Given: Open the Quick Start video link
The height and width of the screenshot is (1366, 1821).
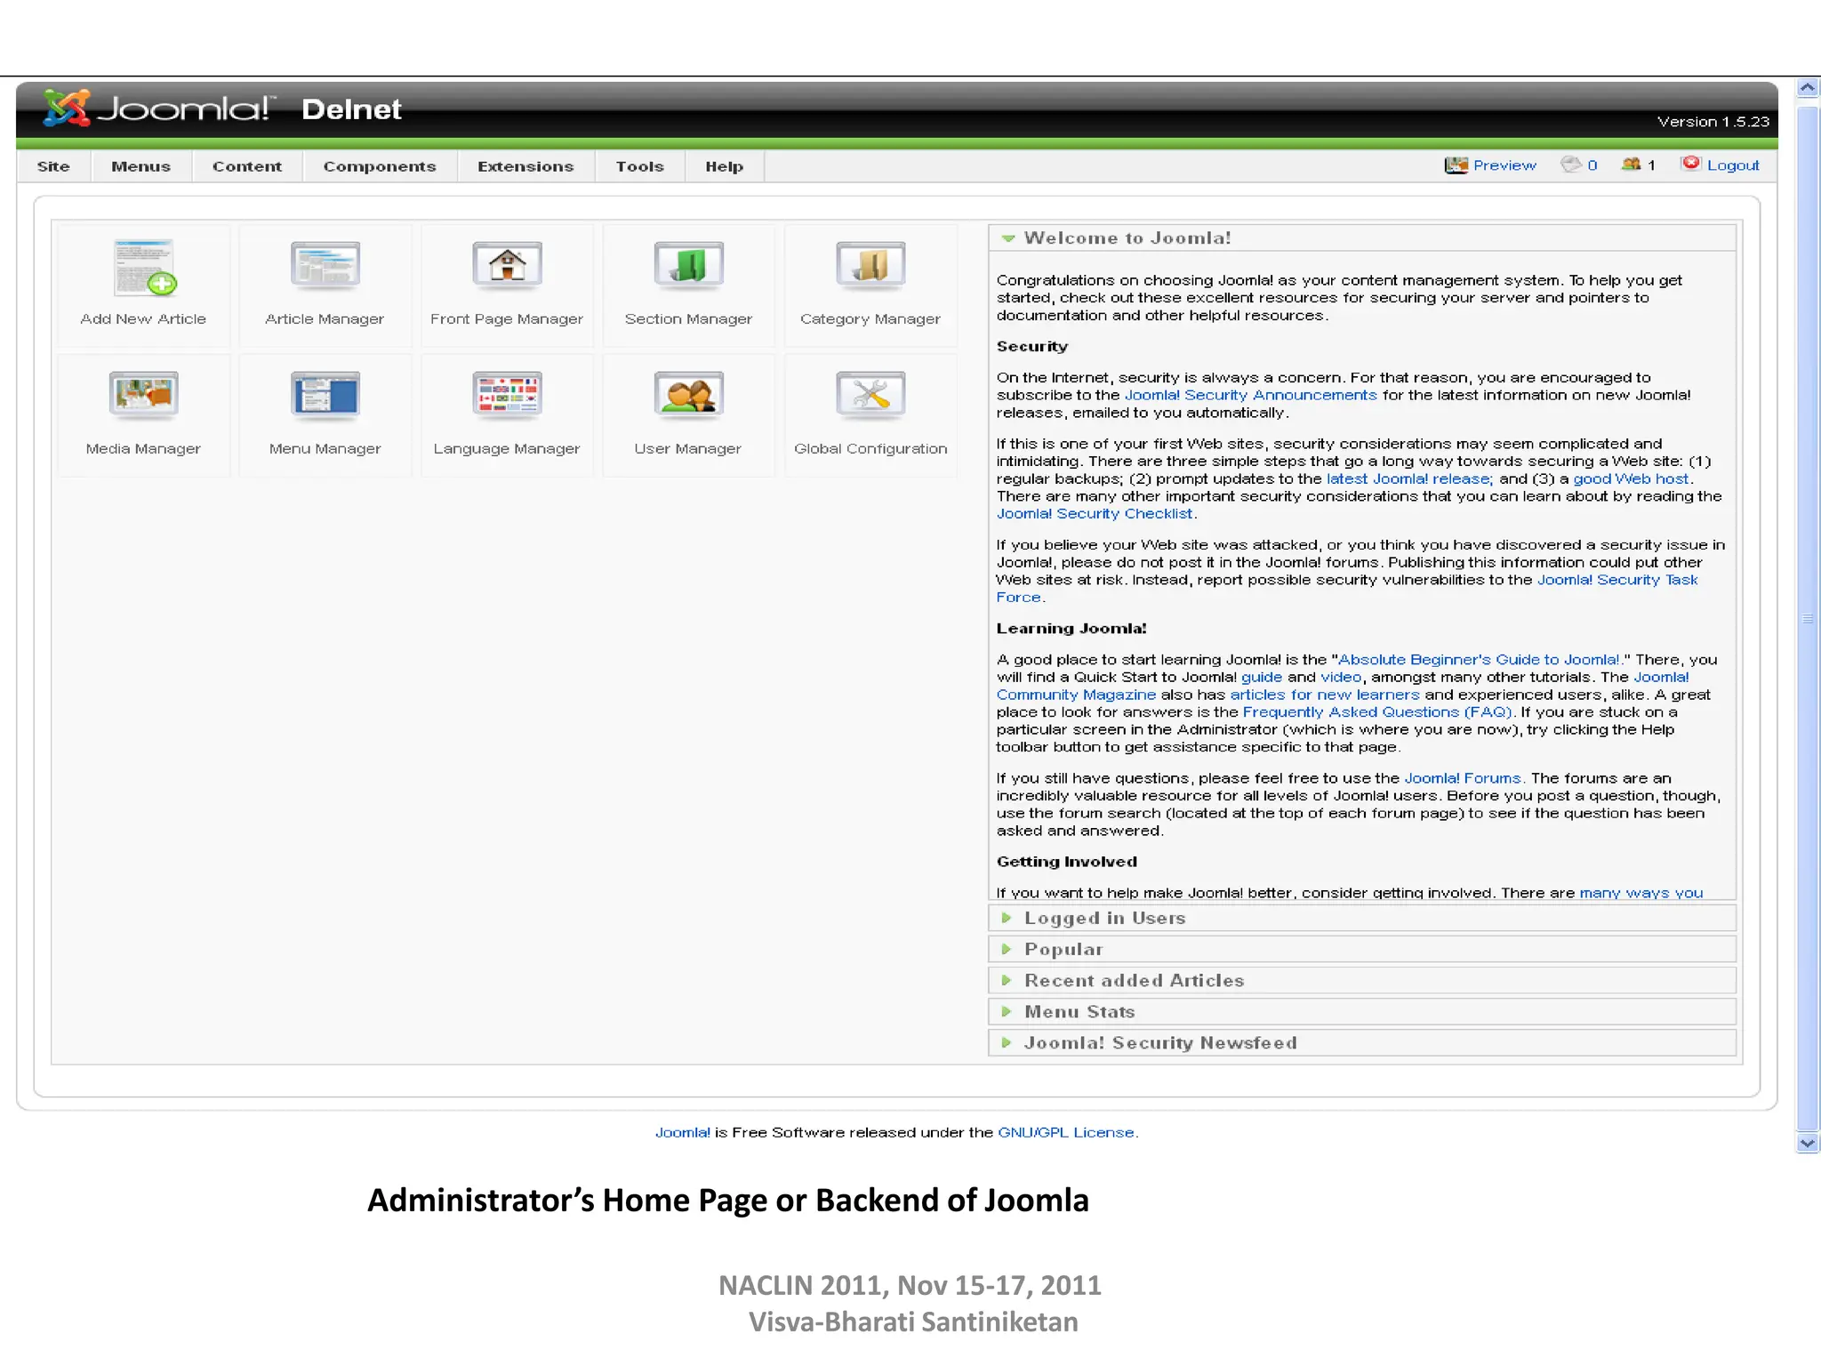Looking at the screenshot, I should [1341, 677].
